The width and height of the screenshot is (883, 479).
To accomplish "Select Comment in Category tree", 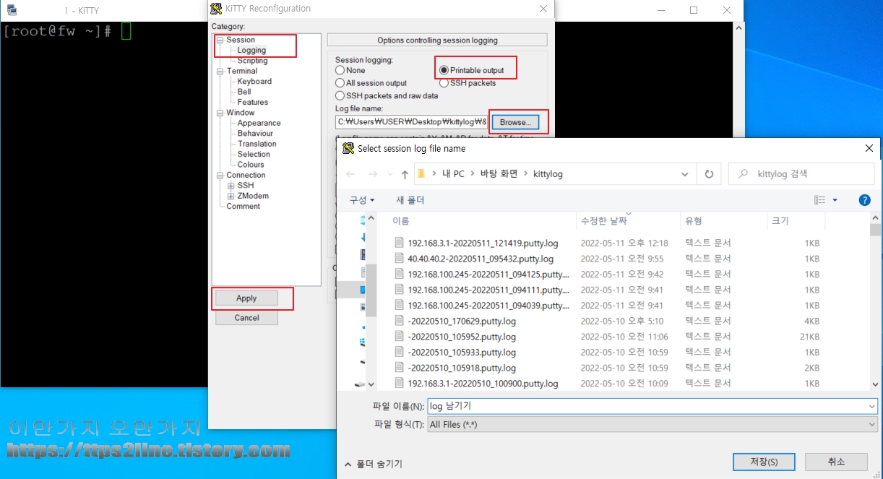I will 243,207.
